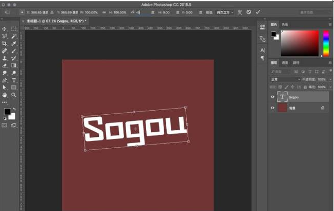Image resolution: width=334 pixels, height=211 pixels.
Task: Commit the transform with the checkmark
Action: (258, 12)
